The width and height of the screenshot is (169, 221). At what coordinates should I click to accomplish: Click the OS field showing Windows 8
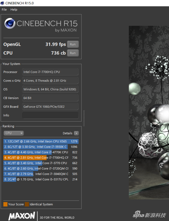point(50,89)
